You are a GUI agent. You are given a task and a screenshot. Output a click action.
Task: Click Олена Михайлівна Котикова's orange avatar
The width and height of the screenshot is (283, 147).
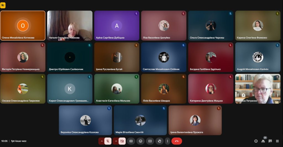(x=23, y=26)
